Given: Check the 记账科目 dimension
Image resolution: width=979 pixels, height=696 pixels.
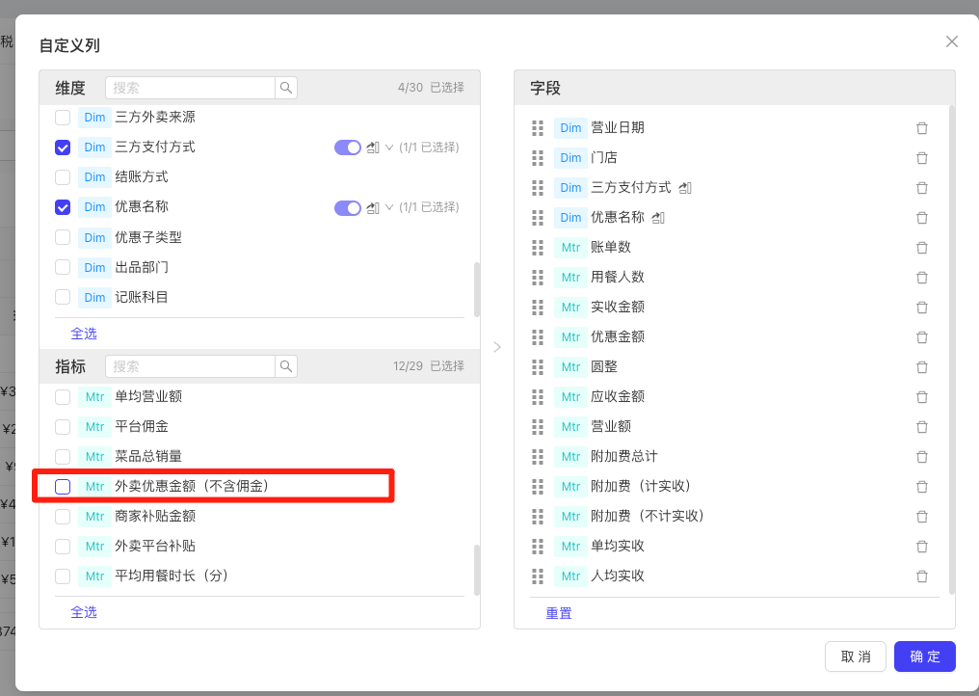Looking at the screenshot, I should click(63, 298).
